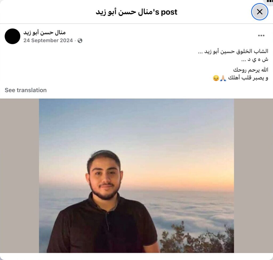Click the gray area right of the photo

tap(253, 176)
